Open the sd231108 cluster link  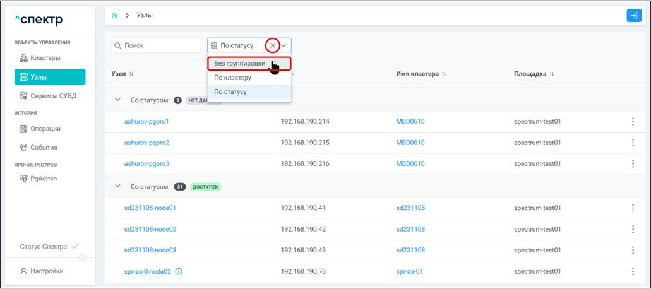(410, 208)
